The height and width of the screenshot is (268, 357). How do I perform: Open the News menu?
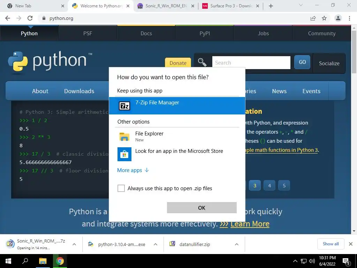(x=279, y=91)
